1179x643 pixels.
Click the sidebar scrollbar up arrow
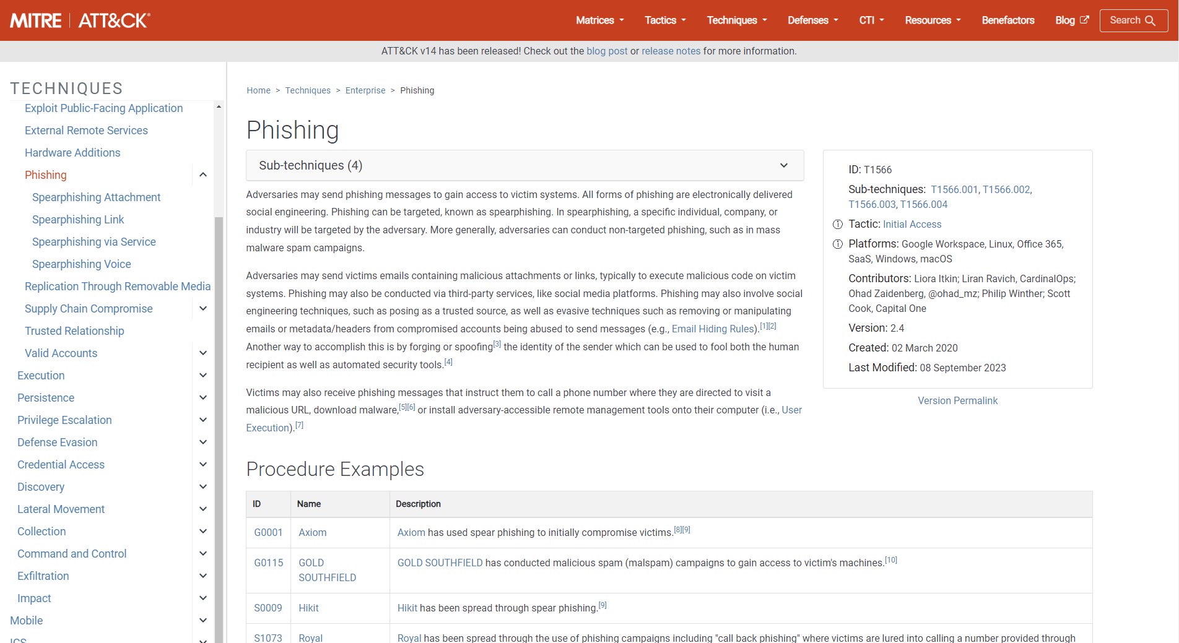219,107
